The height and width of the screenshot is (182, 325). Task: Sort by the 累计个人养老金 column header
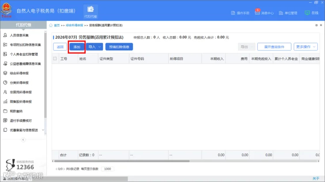(286, 59)
